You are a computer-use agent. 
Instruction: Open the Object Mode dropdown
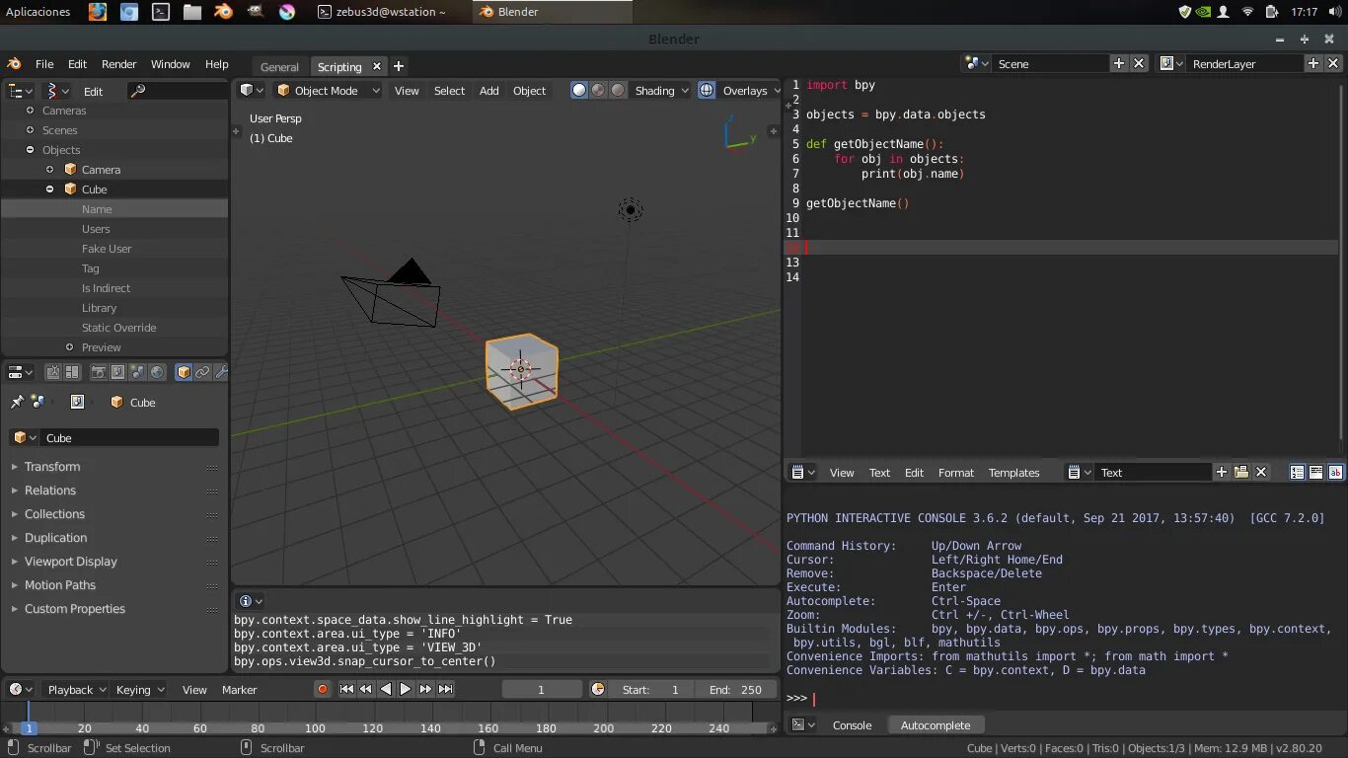coord(329,90)
